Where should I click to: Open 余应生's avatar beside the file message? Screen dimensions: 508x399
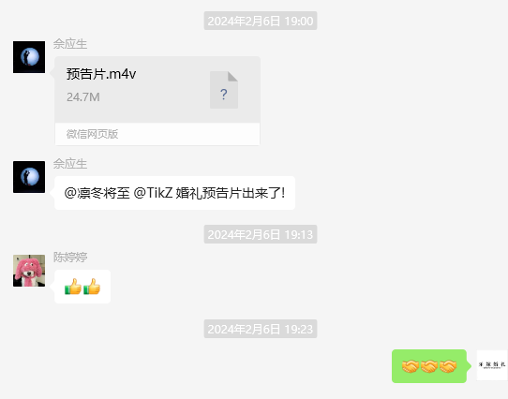(29, 57)
